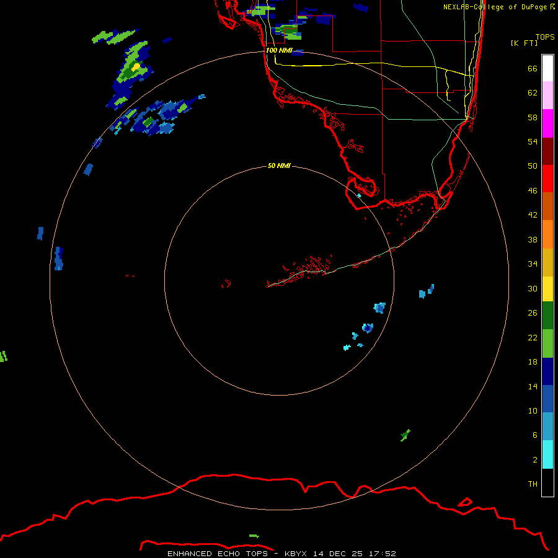The image size is (558, 558).
Task: Click the bright yellow legend swatch
Action: [x=547, y=289]
